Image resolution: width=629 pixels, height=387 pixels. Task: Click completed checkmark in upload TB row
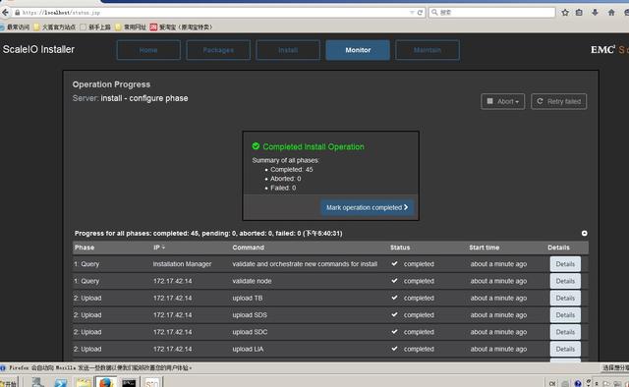coord(395,298)
